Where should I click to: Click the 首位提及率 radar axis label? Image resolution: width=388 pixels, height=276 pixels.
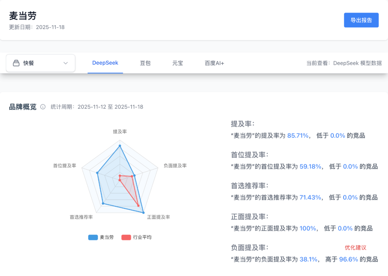(65, 166)
